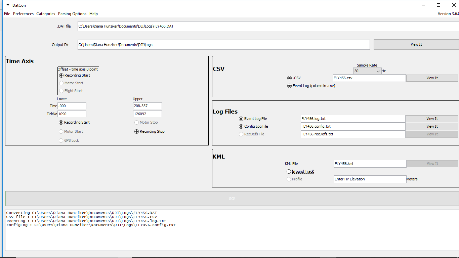The width and height of the screenshot is (459, 258).
Task: Click the 'eventLog' log line
Action: (x=86, y=221)
